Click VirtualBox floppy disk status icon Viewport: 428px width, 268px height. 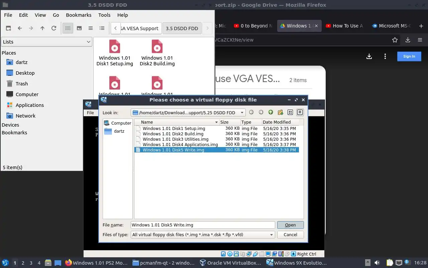[x=236, y=254]
